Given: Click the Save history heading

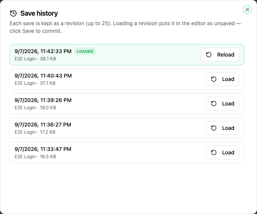Looking at the screenshot, I should coord(39,13).
